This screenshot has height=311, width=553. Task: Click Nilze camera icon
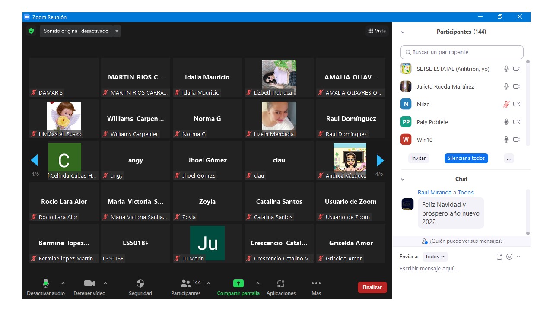click(517, 104)
